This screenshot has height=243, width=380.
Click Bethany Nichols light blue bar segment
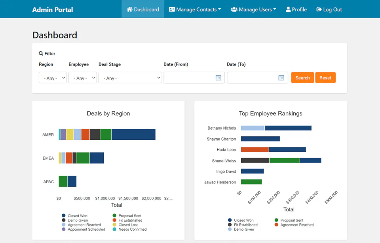click(253, 128)
